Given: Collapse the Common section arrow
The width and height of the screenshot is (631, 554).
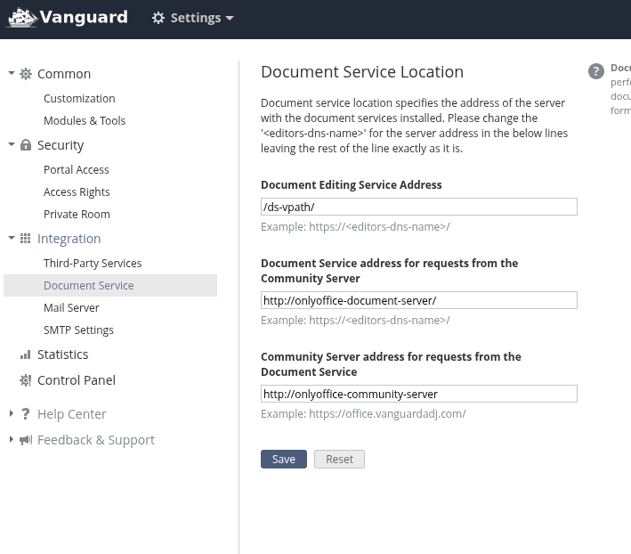Looking at the screenshot, I should pyautogui.click(x=12, y=74).
